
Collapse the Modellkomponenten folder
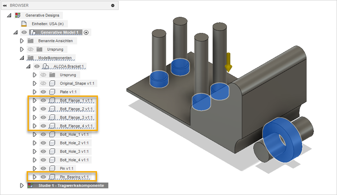(x=22, y=58)
